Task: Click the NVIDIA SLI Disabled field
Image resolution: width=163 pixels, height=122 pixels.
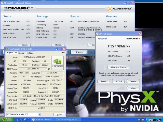Action: coord(41,108)
